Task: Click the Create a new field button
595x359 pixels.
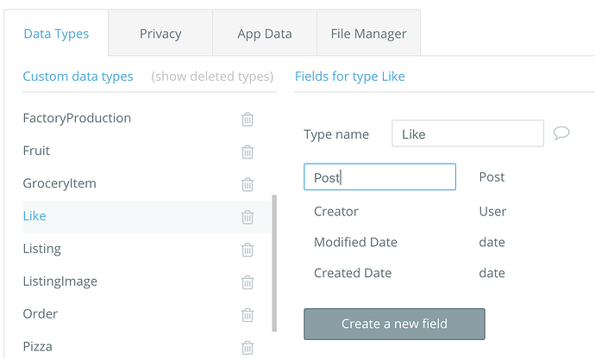Action: point(394,324)
